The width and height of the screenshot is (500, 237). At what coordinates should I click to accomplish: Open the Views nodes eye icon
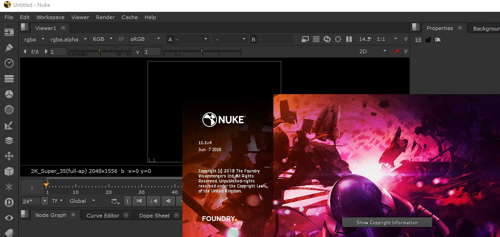9,218
